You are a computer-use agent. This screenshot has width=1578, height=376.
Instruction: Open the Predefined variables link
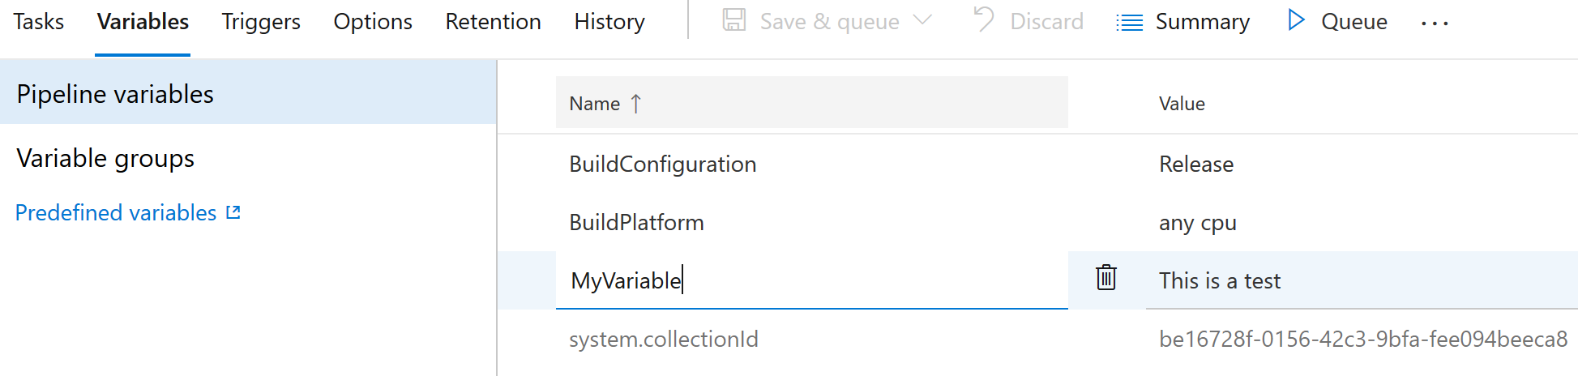pos(116,212)
